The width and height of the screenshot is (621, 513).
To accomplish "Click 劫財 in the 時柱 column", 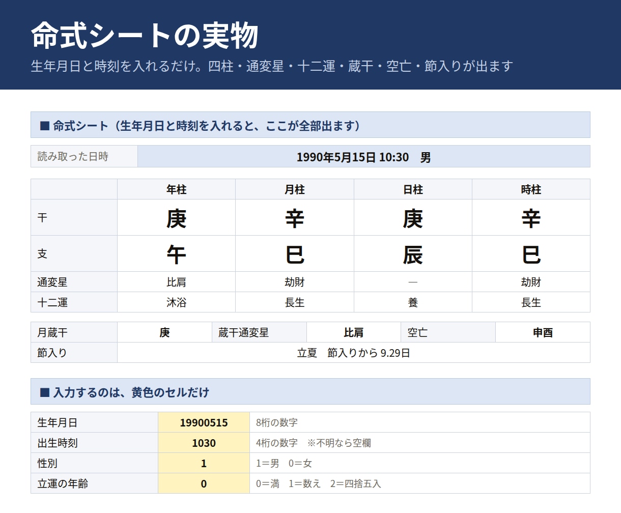I will 531,282.
